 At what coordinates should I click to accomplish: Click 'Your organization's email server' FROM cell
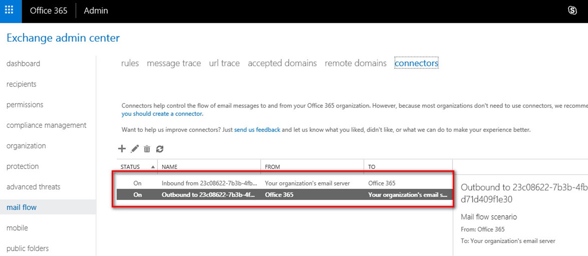click(307, 183)
